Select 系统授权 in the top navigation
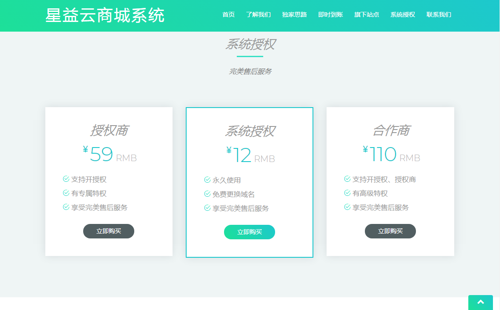The height and width of the screenshot is (310, 500). click(x=403, y=14)
